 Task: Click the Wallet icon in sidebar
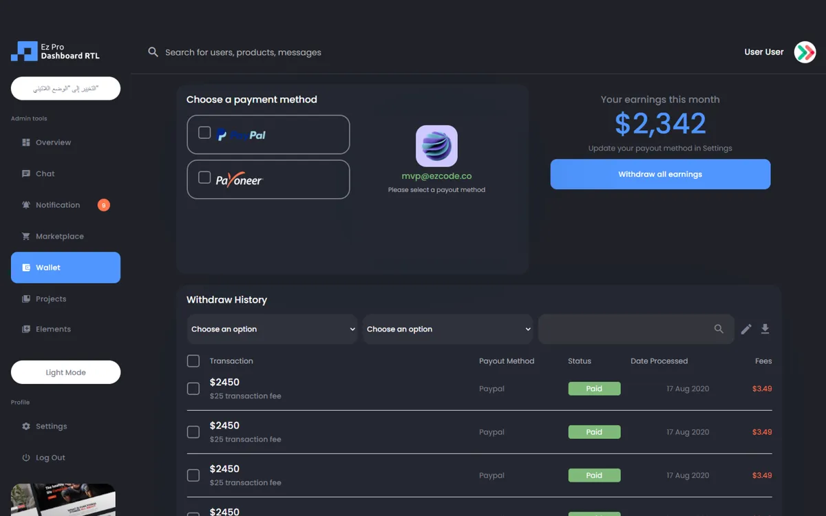(26, 268)
